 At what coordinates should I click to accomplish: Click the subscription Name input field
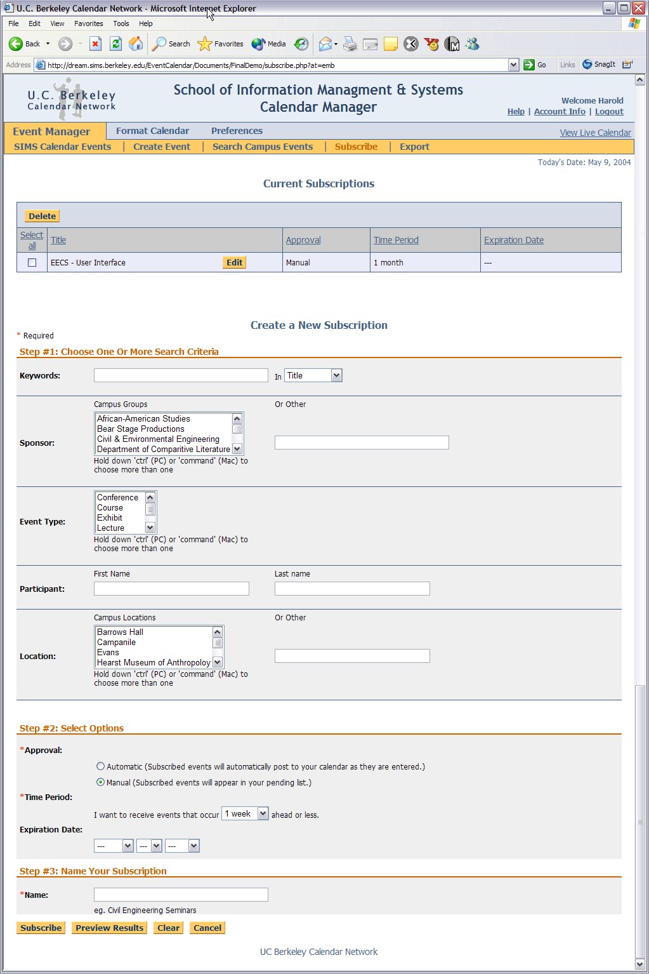tap(181, 895)
